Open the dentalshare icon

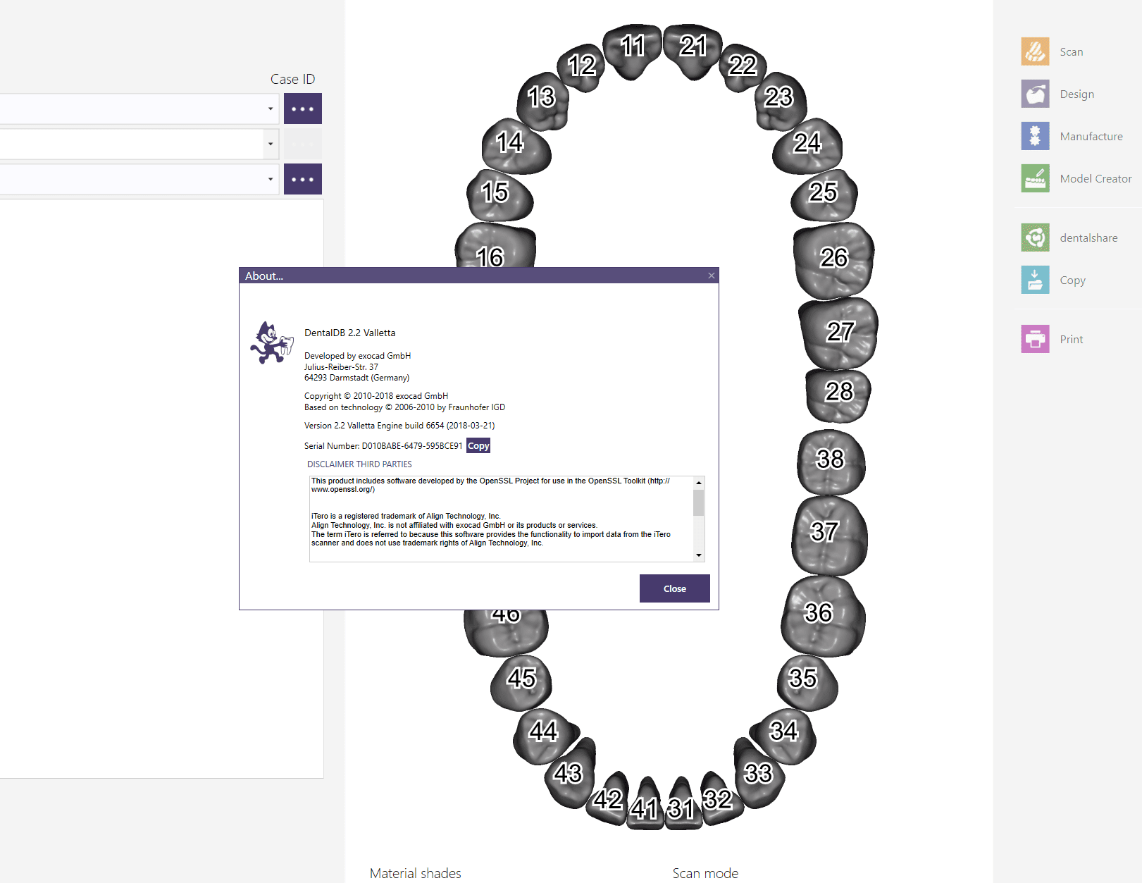(1035, 237)
